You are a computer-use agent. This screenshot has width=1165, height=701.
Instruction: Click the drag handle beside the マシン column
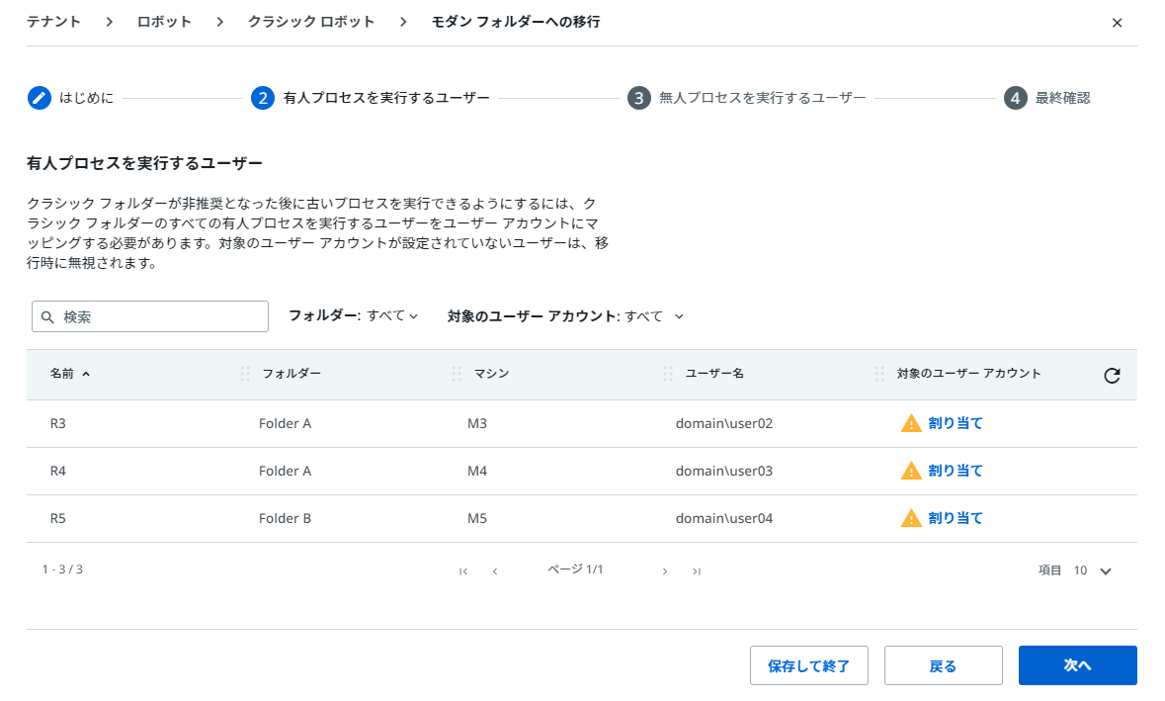[456, 374]
